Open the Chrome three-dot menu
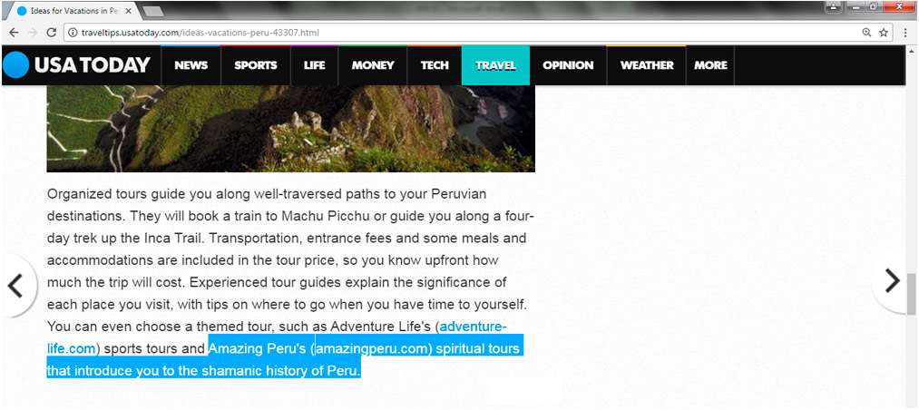This screenshot has height=410, width=919. 906,33
